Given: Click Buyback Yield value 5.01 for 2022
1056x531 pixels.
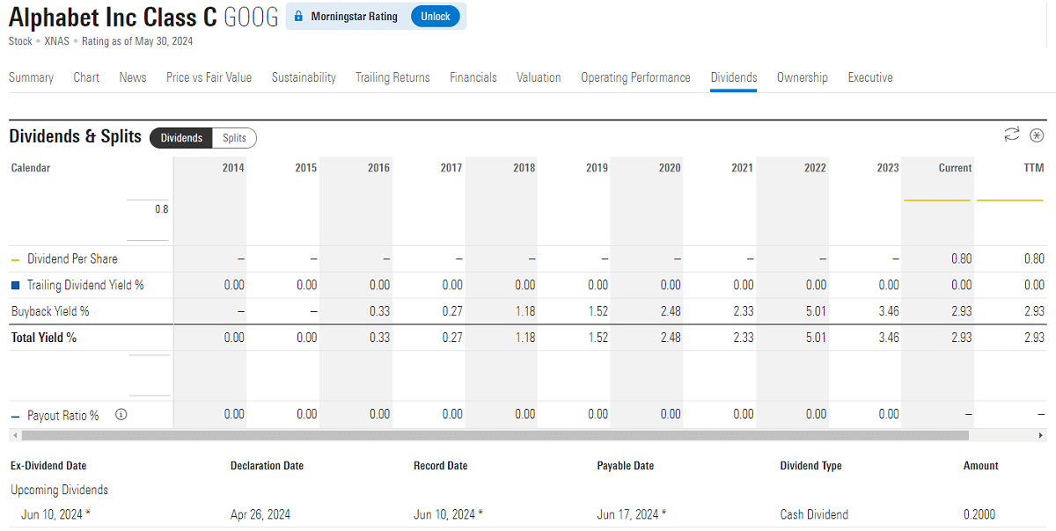Looking at the screenshot, I should pyautogui.click(x=816, y=311).
